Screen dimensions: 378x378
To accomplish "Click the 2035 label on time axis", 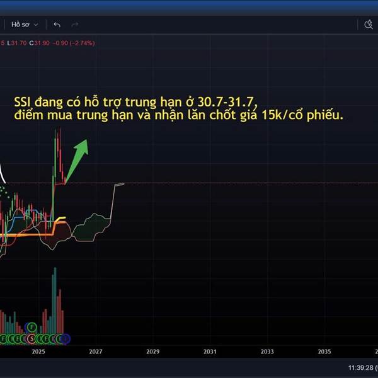I will (324, 352).
